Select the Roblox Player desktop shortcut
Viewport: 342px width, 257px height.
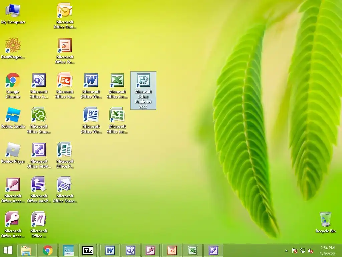[x=13, y=153]
